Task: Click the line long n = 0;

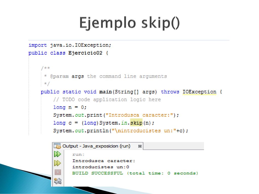Action: click(70, 107)
